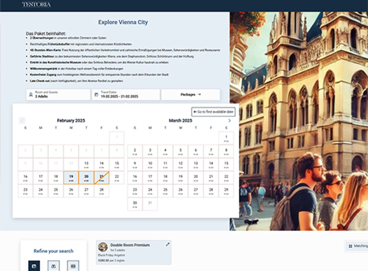Screen dimensions: 368x271
Task: Click the calendar icon in Travel Dates
Action: point(96,95)
